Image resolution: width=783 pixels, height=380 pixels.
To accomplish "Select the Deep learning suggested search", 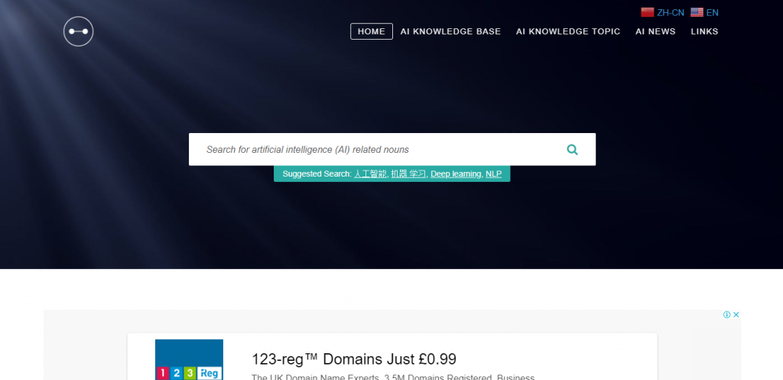I will (456, 174).
